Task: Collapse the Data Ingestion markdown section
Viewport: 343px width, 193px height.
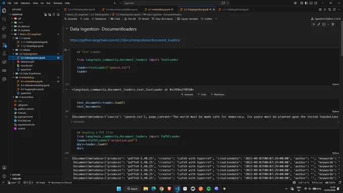Action: point(67,29)
